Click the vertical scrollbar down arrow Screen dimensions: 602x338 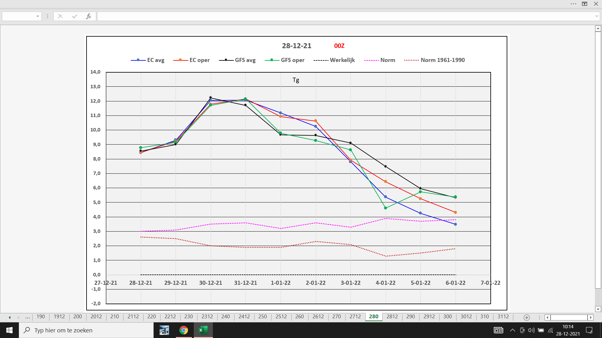coord(598,309)
